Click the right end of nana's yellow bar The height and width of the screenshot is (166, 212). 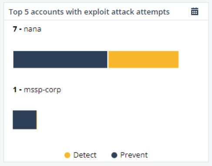click(x=177, y=59)
